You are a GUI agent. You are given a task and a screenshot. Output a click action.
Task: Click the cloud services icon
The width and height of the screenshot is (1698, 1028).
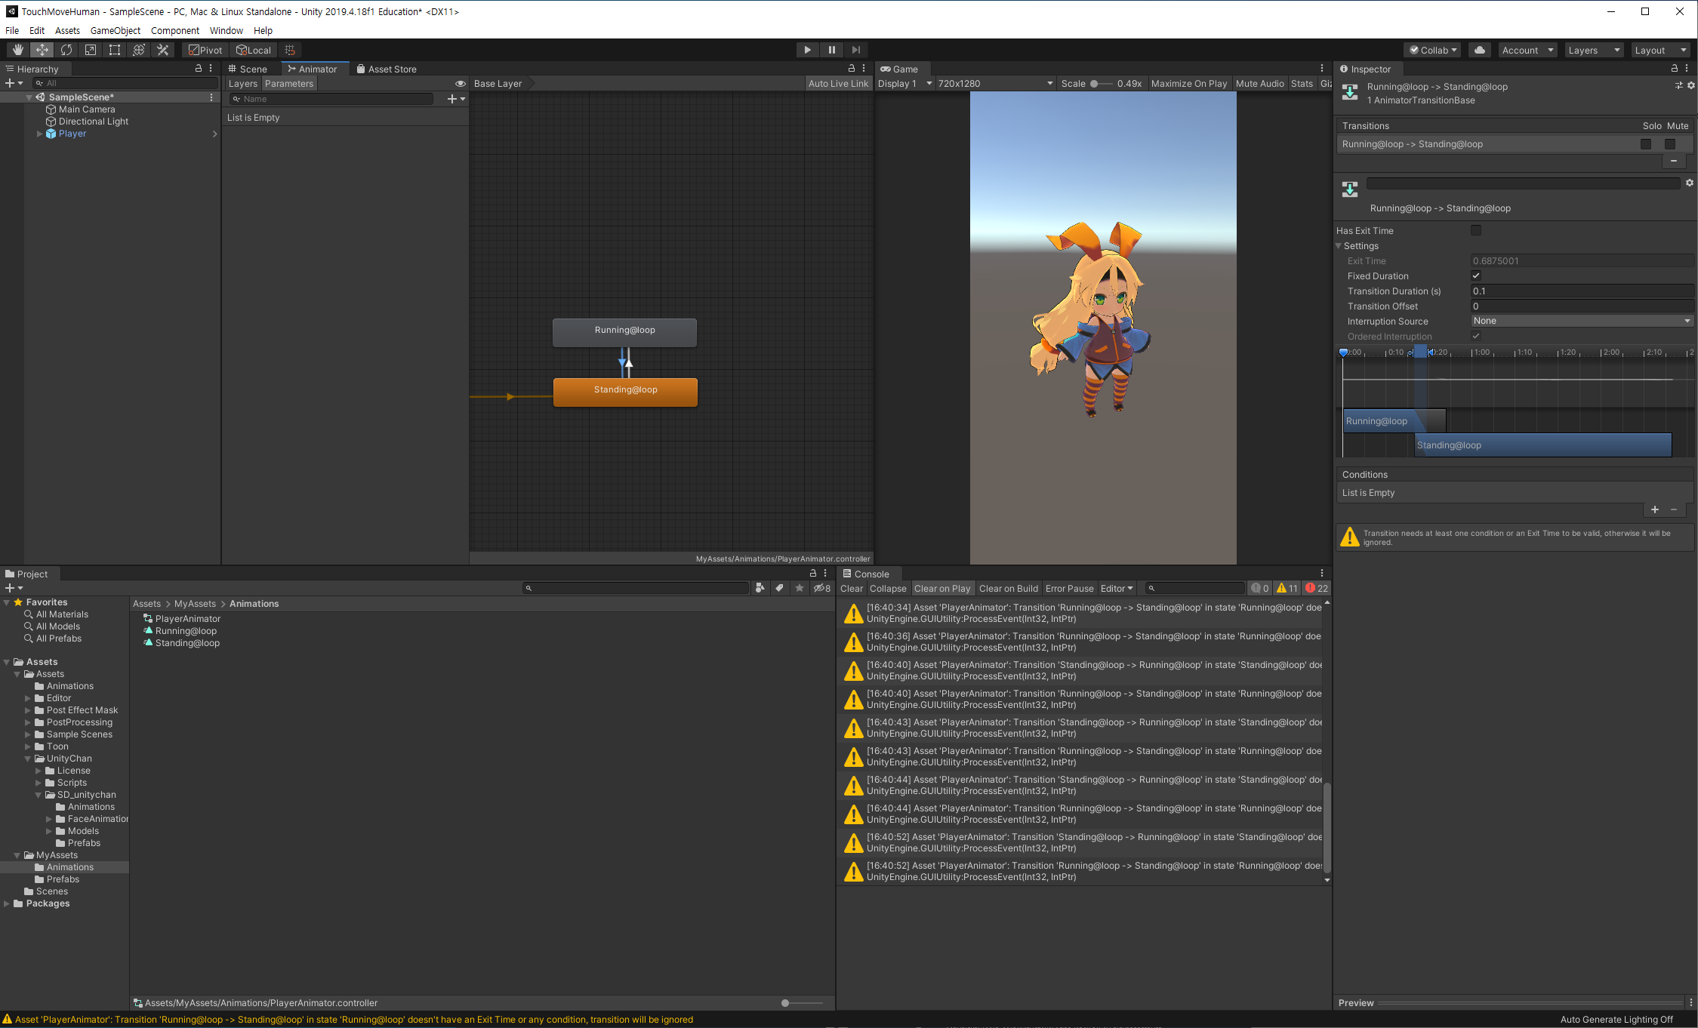point(1479,50)
